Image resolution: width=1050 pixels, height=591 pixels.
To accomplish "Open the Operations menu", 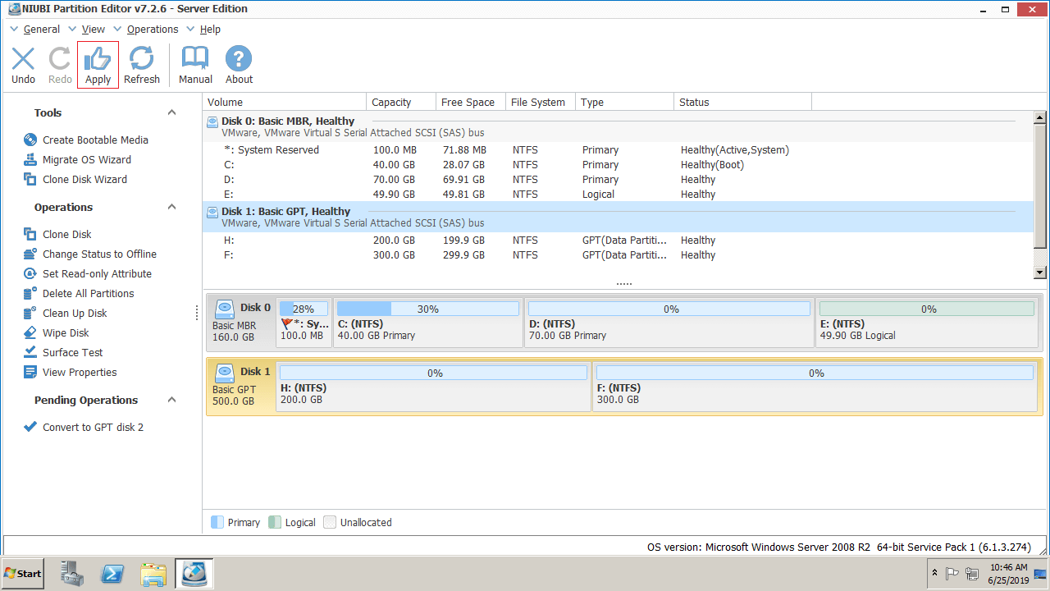I will coord(152,30).
